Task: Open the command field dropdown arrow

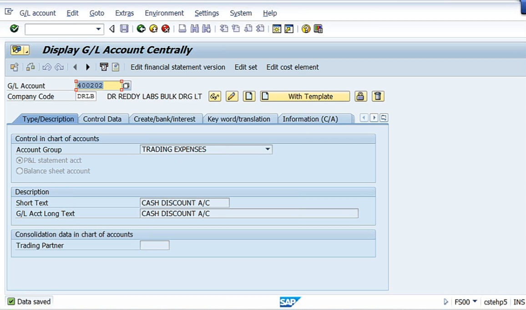Action: [98, 29]
